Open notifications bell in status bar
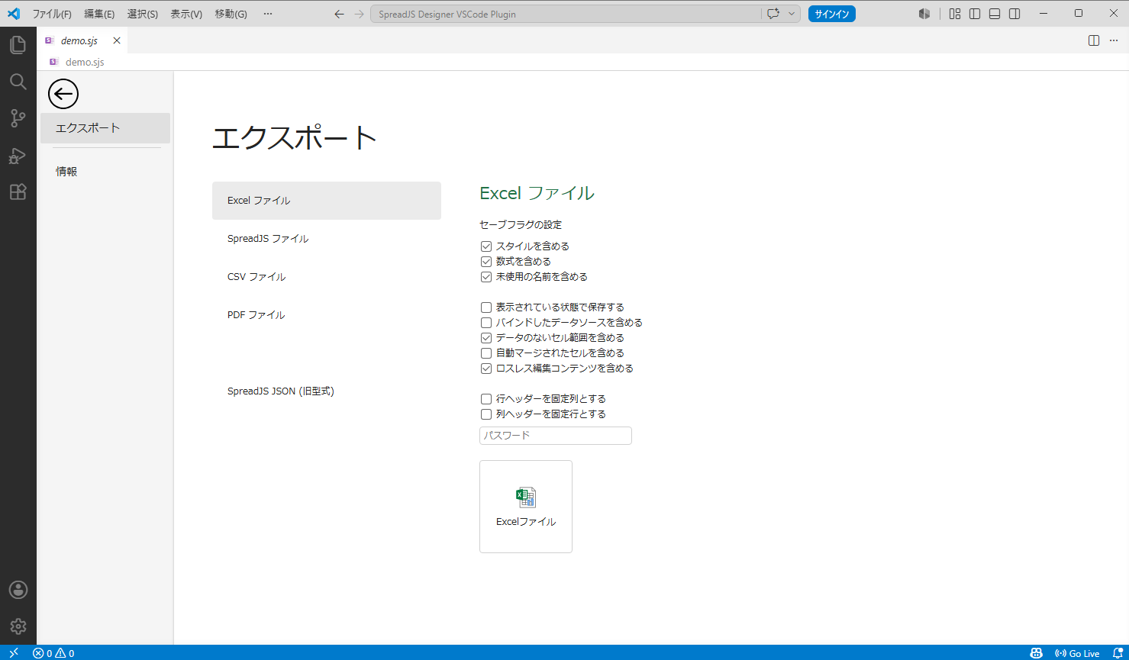Viewport: 1129px width, 660px height. pyautogui.click(x=1118, y=653)
